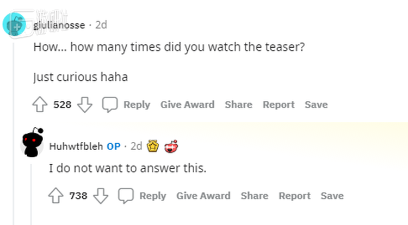Open giulianosse's username link
Viewport: 408px width, 225px height.
pyautogui.click(x=59, y=25)
